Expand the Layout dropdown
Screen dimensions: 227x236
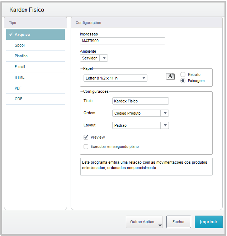pos(165,125)
